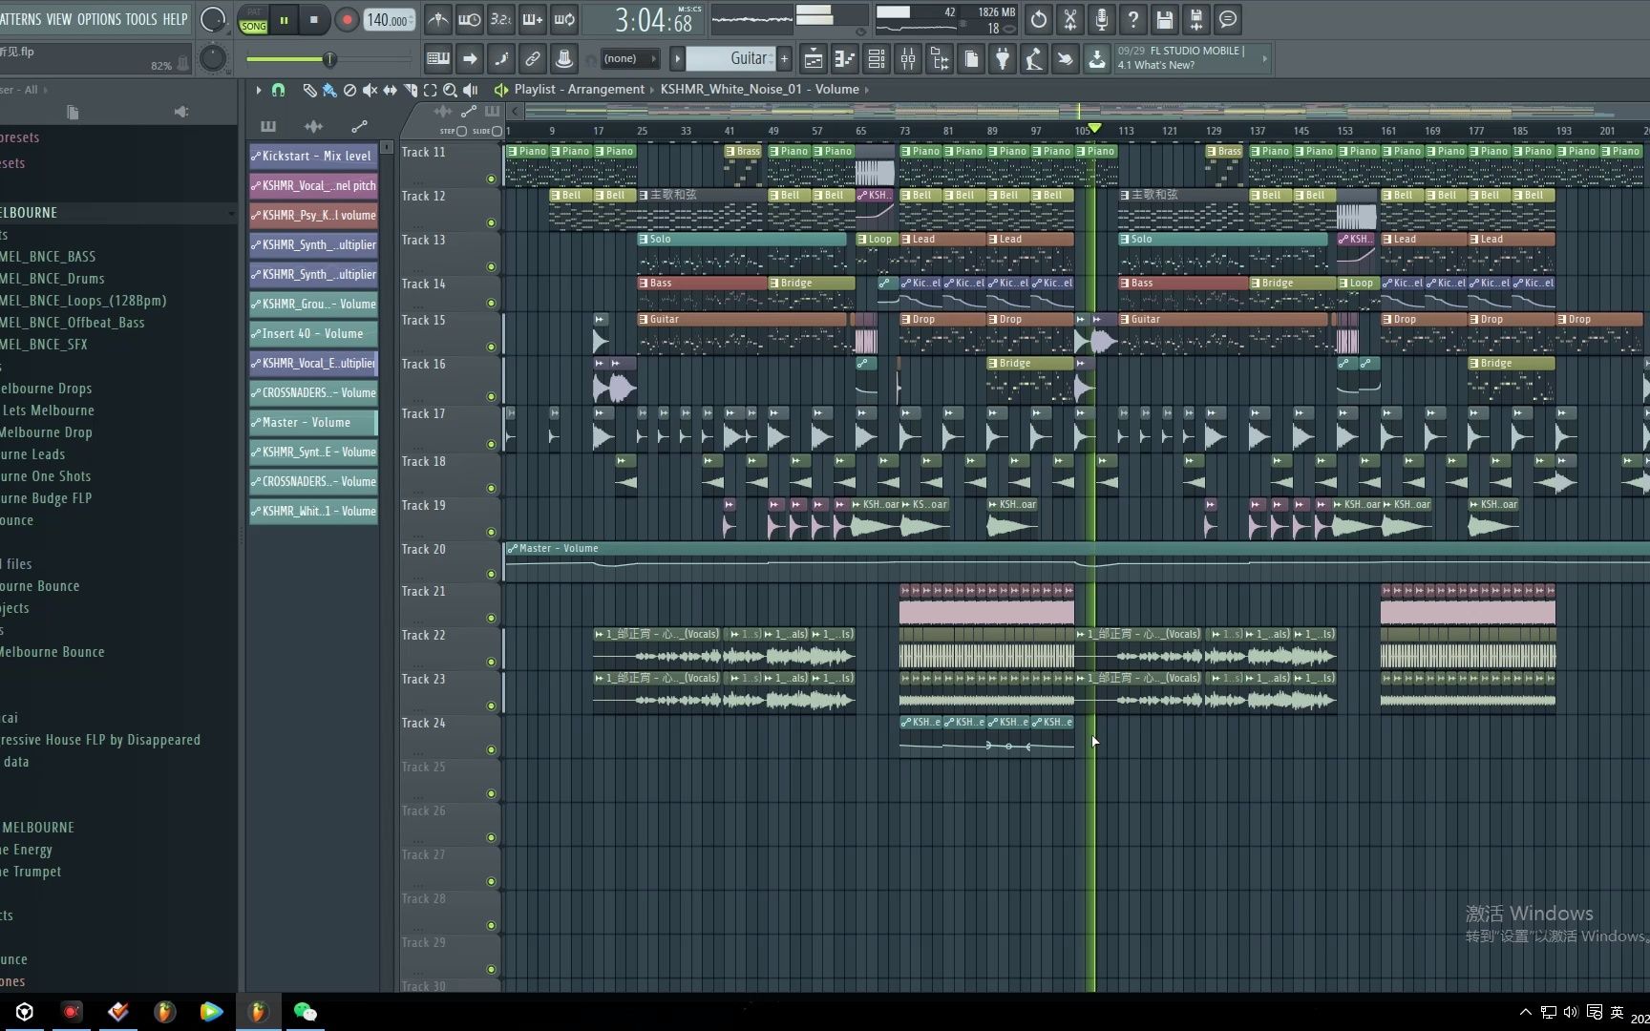Viewport: 1650px width, 1031px height.
Task: Toggle step editing mode icon
Action: (x=501, y=59)
